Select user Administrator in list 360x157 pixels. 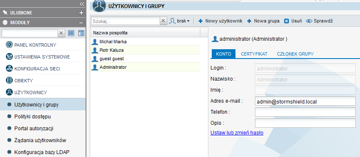(145, 67)
